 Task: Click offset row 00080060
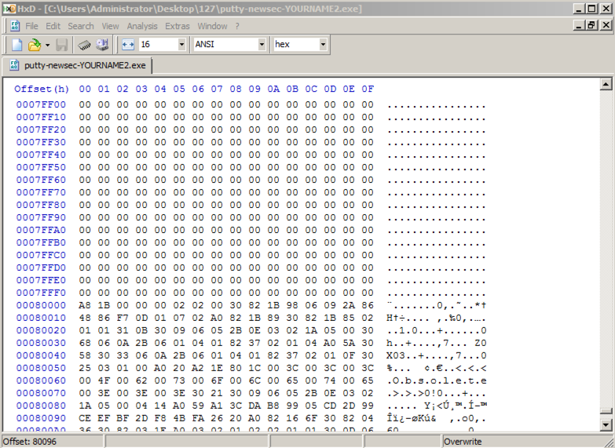point(41,381)
